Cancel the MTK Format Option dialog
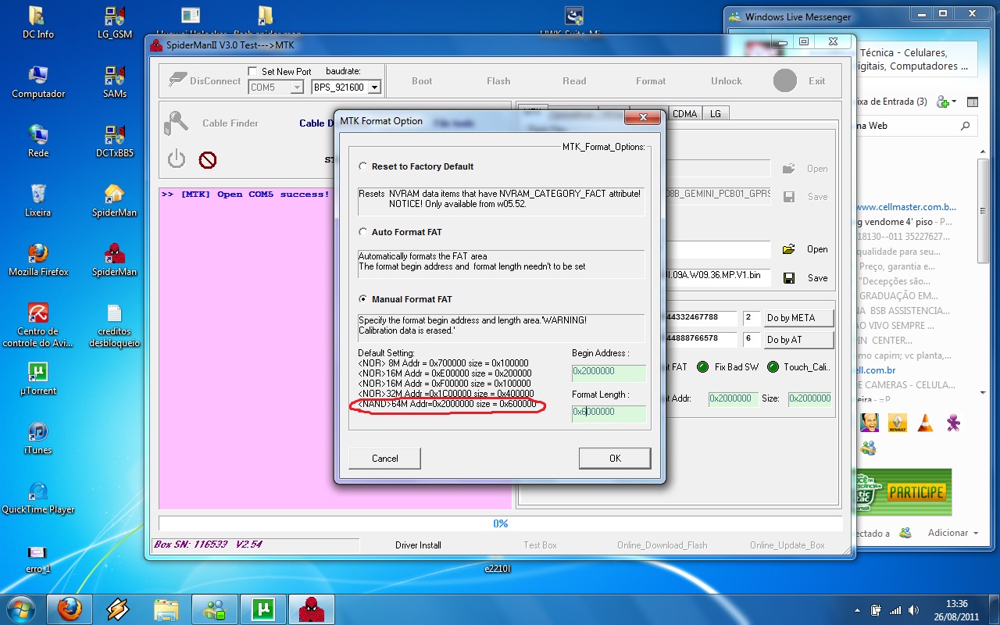This screenshot has width=1000, height=625. [384, 458]
